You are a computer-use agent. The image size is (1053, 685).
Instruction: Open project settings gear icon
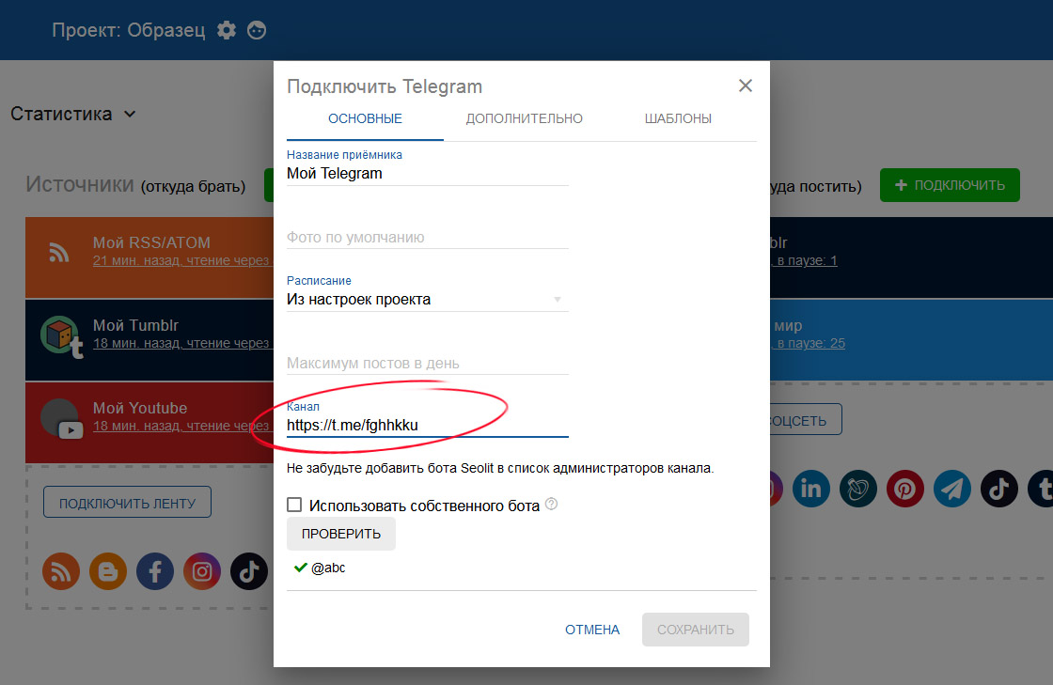tap(227, 30)
